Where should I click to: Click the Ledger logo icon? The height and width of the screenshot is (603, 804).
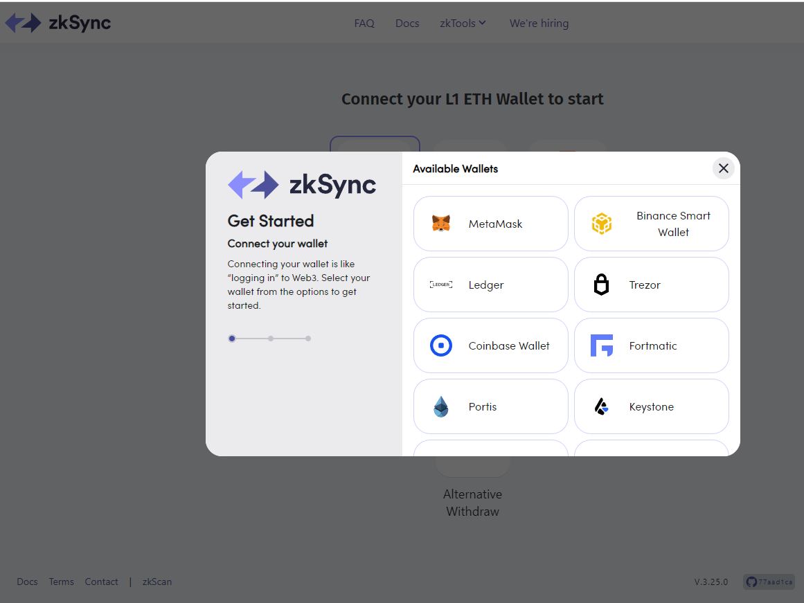coord(441,285)
